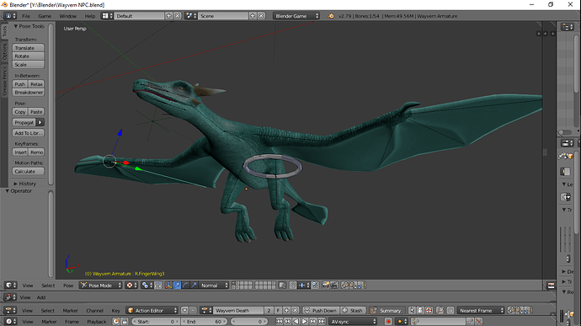Click the Start frame field
Screen dimensions: 581x326
[x=156, y=322]
